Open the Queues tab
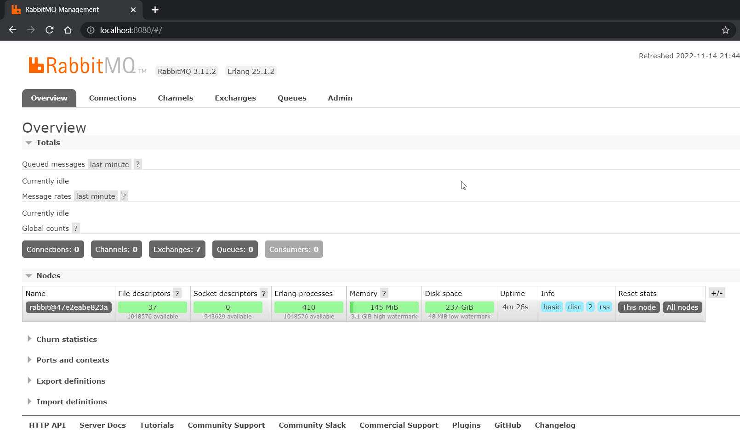This screenshot has width=740, height=430. [x=292, y=98]
